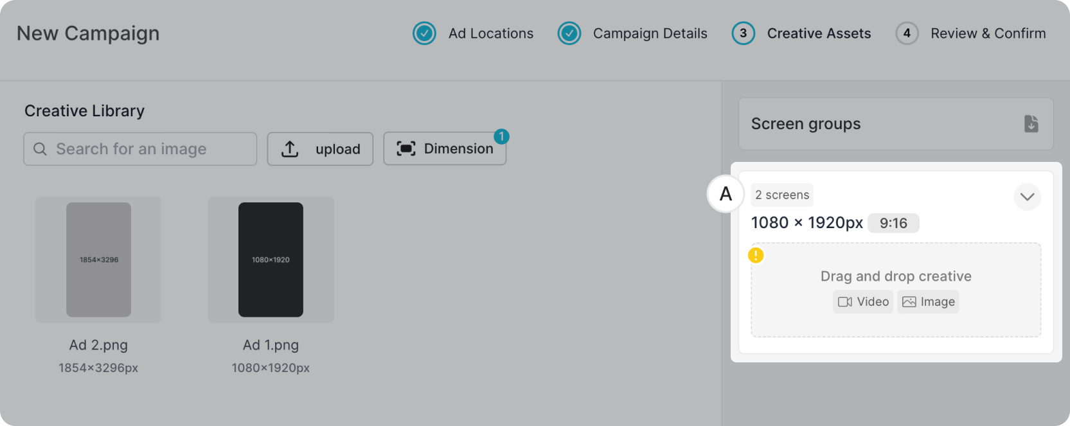Click the download icon in Screen groups
The height and width of the screenshot is (426, 1070).
click(1031, 123)
